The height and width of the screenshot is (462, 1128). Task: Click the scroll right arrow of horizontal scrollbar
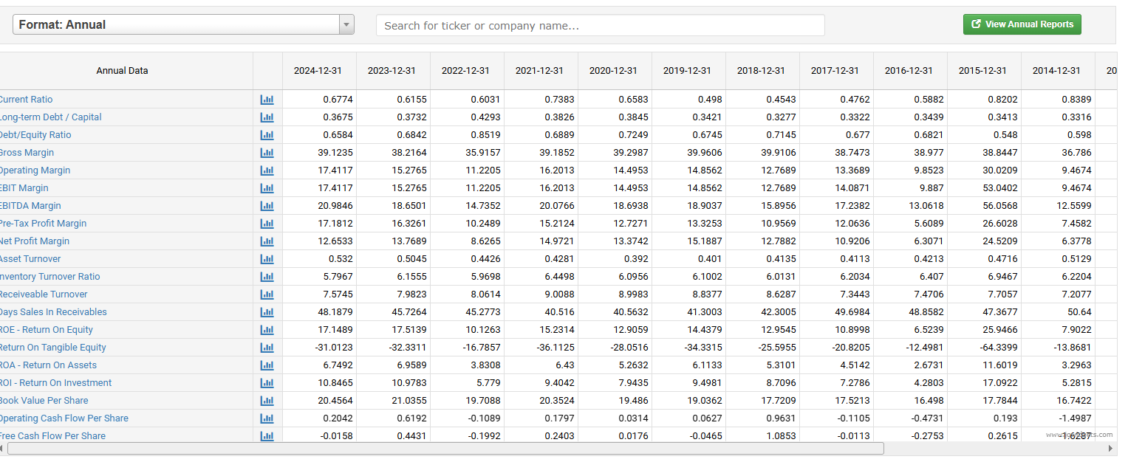pos(1109,449)
